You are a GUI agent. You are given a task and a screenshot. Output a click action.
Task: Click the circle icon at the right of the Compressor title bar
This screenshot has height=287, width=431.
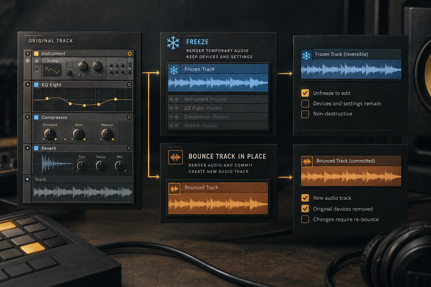pyautogui.click(x=129, y=117)
